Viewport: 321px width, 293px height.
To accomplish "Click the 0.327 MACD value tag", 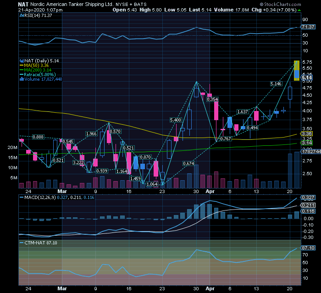I will 308,198.
